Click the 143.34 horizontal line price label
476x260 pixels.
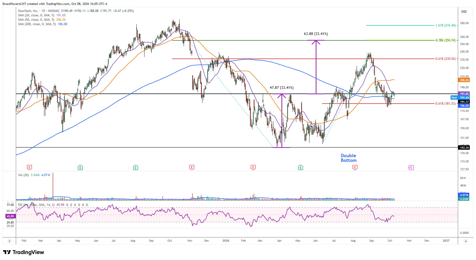(x=464, y=148)
